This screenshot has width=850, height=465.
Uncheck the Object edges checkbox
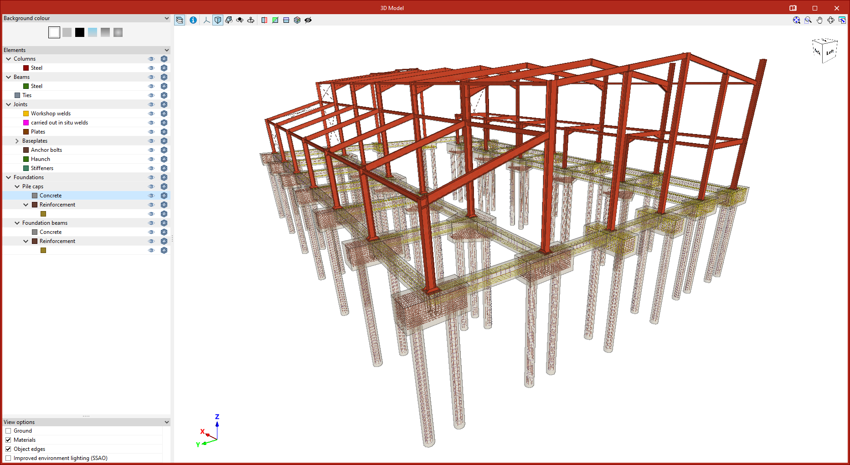tap(8, 449)
